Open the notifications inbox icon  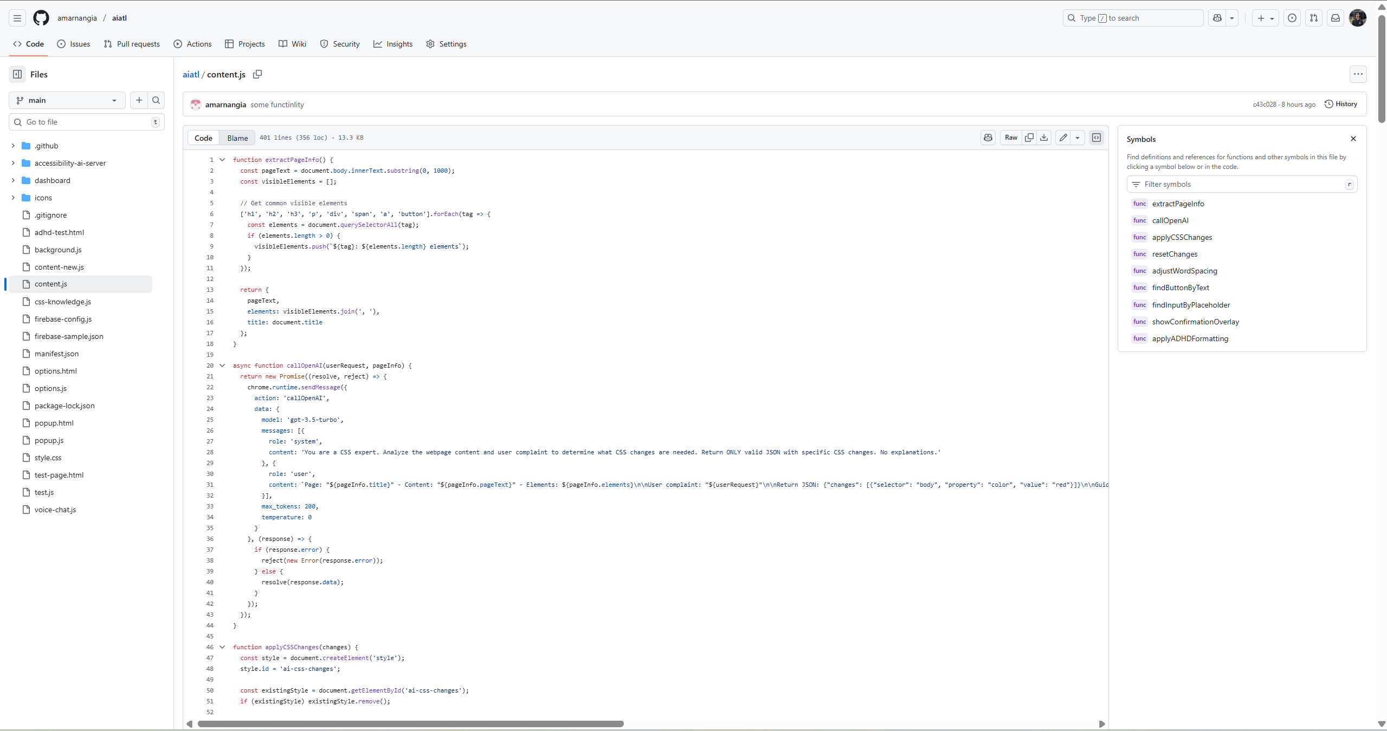pos(1336,18)
